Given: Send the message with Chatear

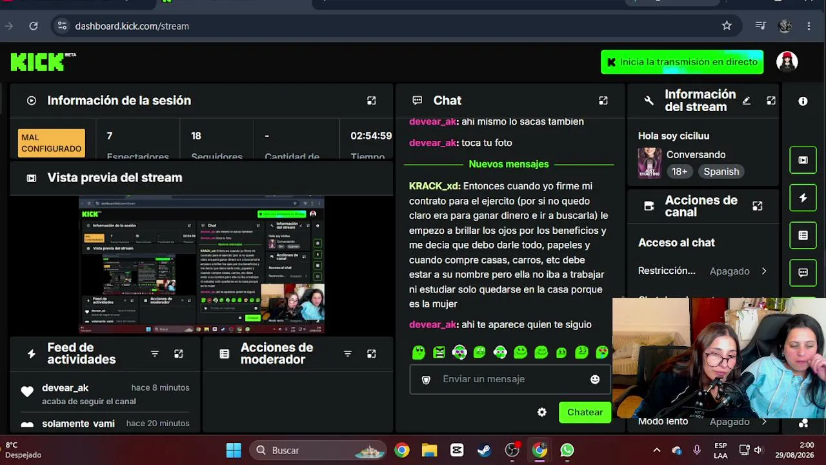Looking at the screenshot, I should point(585,413).
